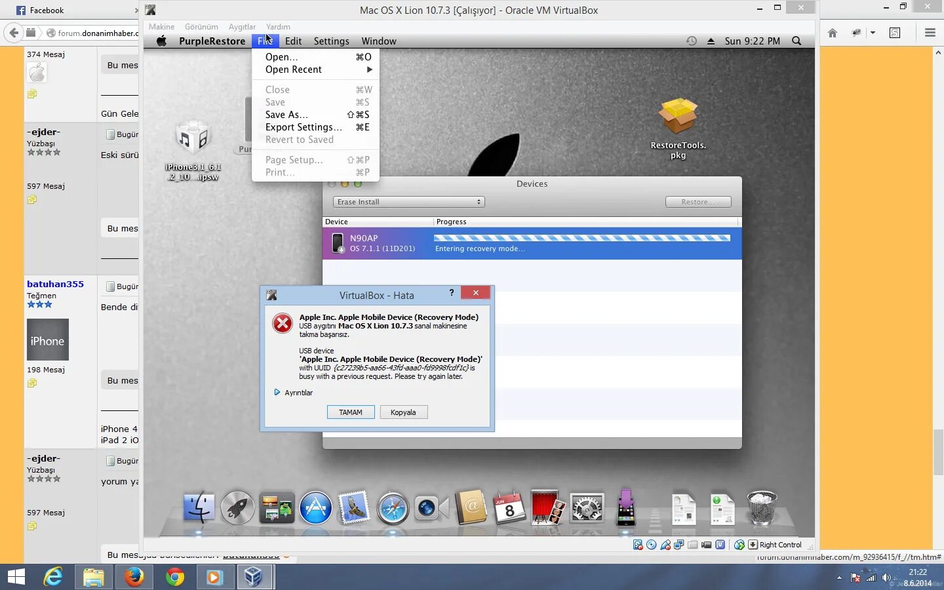Open the PurpleRestore application menu
Viewport: 944px width, 590px height.
212,41
